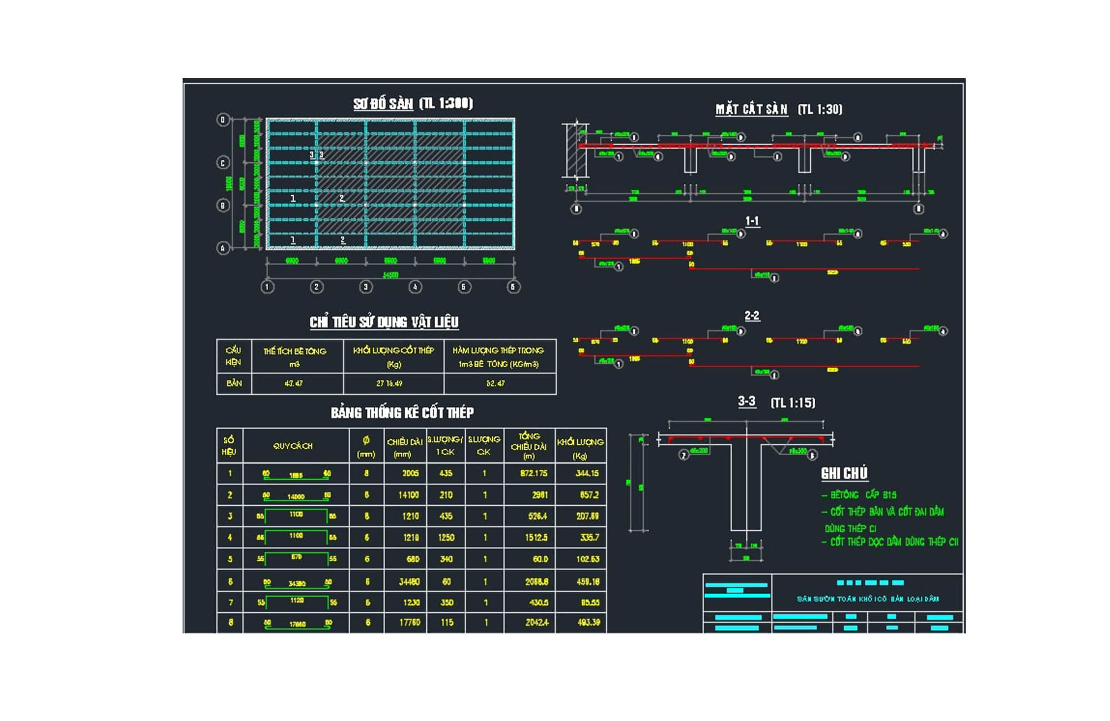Image resolution: width=1110 pixels, height=721 pixels.
Task: Select the steel mass value '2716.49'
Action: click(390, 383)
